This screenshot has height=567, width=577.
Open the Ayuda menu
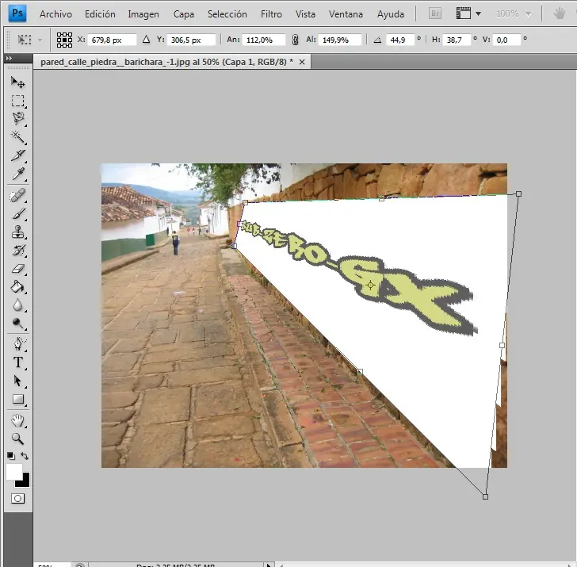(x=391, y=14)
